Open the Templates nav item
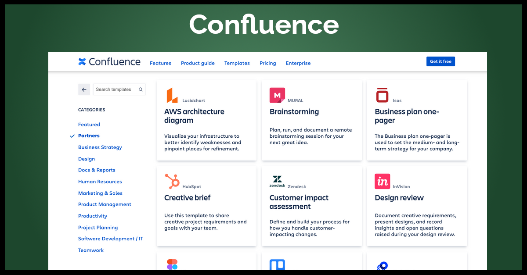 [x=237, y=63]
